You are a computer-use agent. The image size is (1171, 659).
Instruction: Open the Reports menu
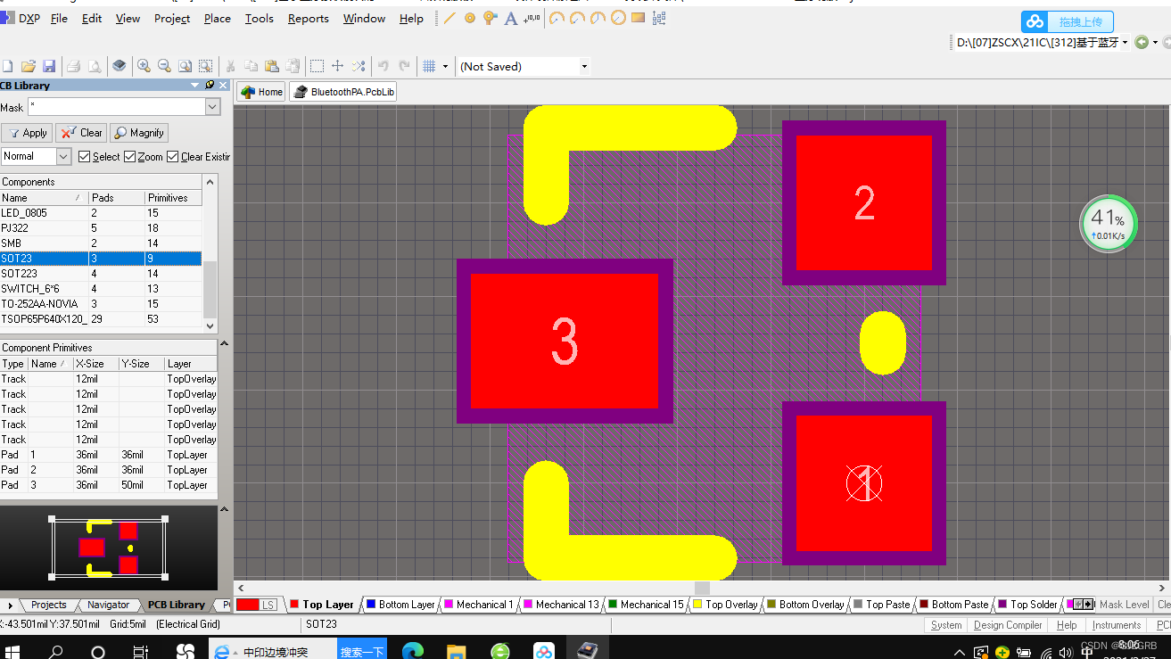[309, 18]
